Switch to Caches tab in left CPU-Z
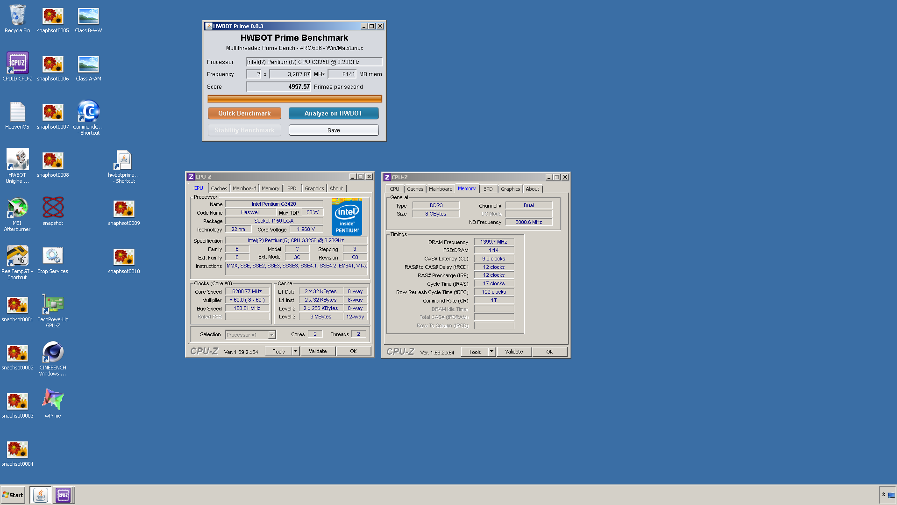The width and height of the screenshot is (897, 505). point(219,188)
